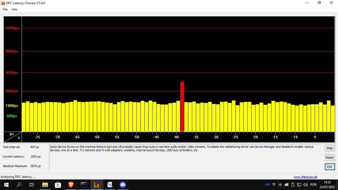Open Task View on the taskbar

tap(32, 185)
